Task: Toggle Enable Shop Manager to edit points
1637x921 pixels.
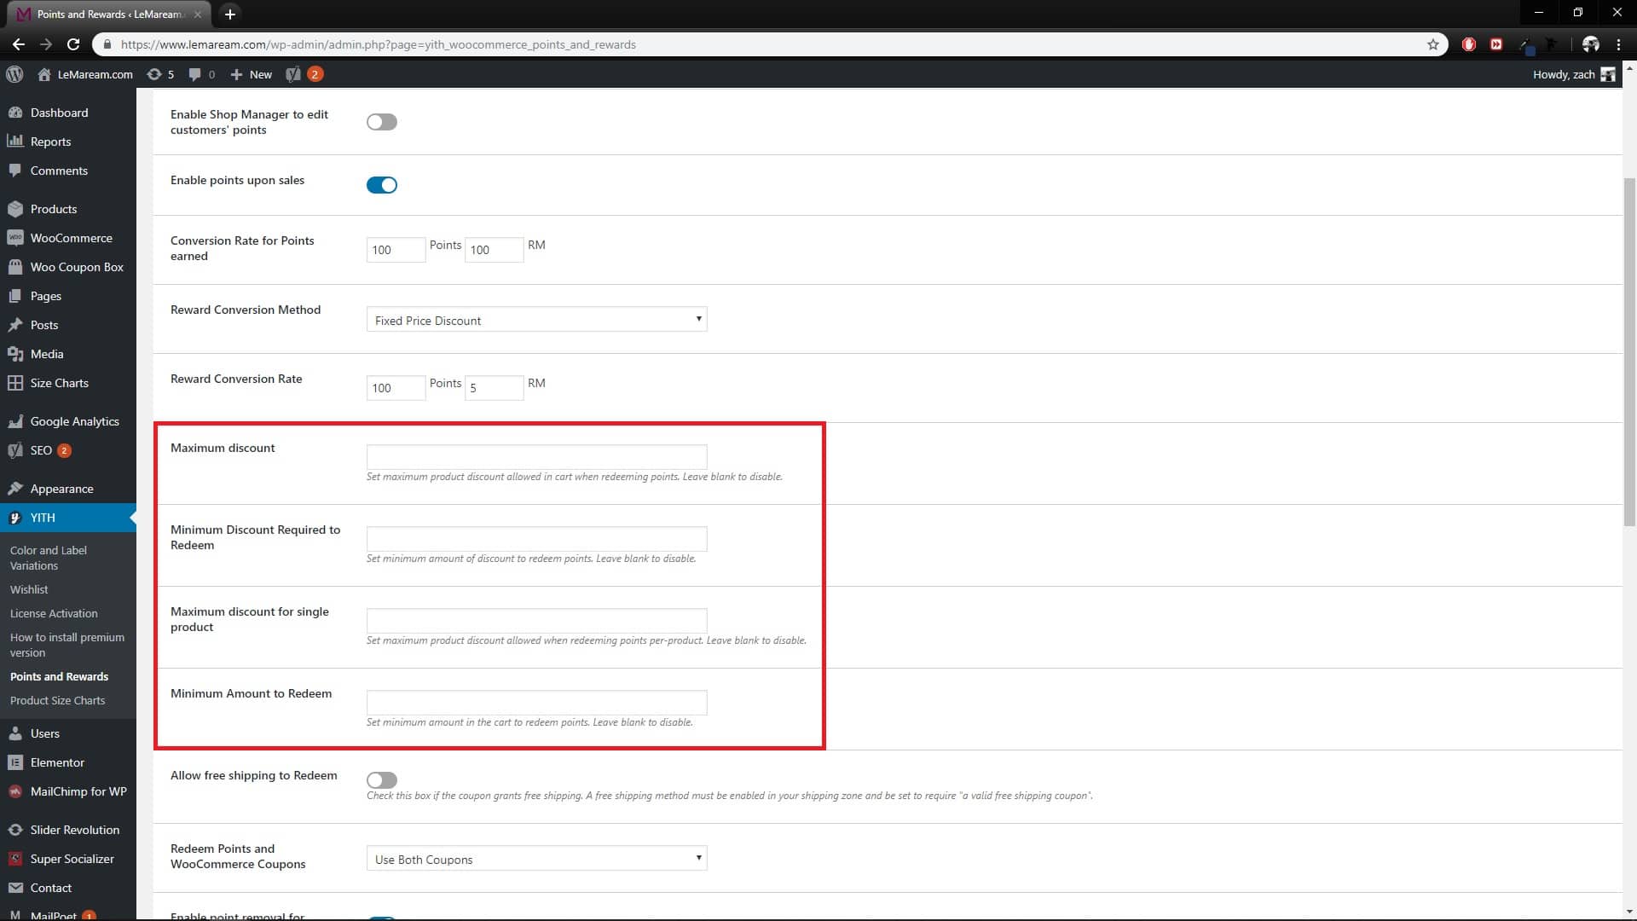Action: pyautogui.click(x=382, y=122)
